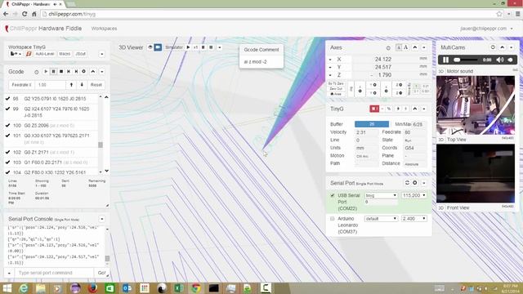The height and width of the screenshot is (294, 523).
Task: Open the 3D Viewer options caret
Action: point(220,47)
